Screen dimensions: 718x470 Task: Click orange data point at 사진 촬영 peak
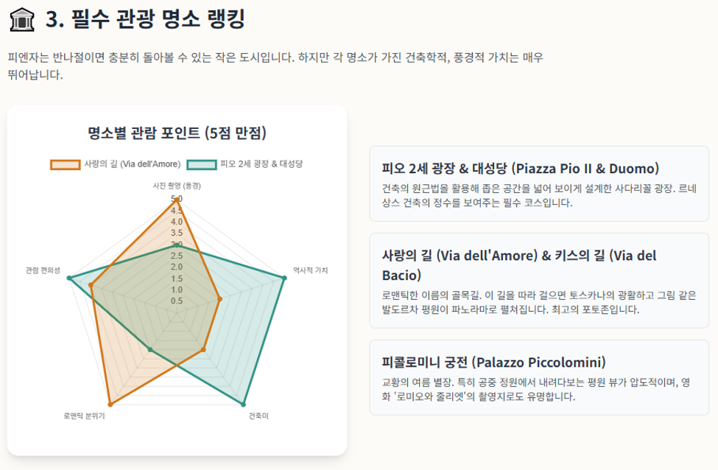[x=177, y=199]
